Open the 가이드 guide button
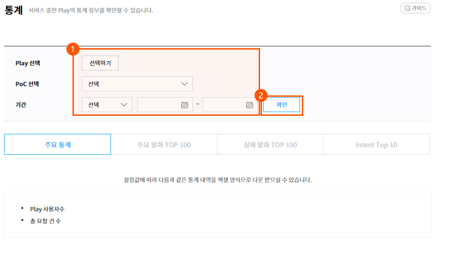 pyautogui.click(x=415, y=8)
